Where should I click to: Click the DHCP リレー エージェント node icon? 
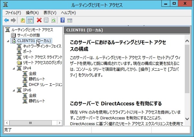coord(25,84)
